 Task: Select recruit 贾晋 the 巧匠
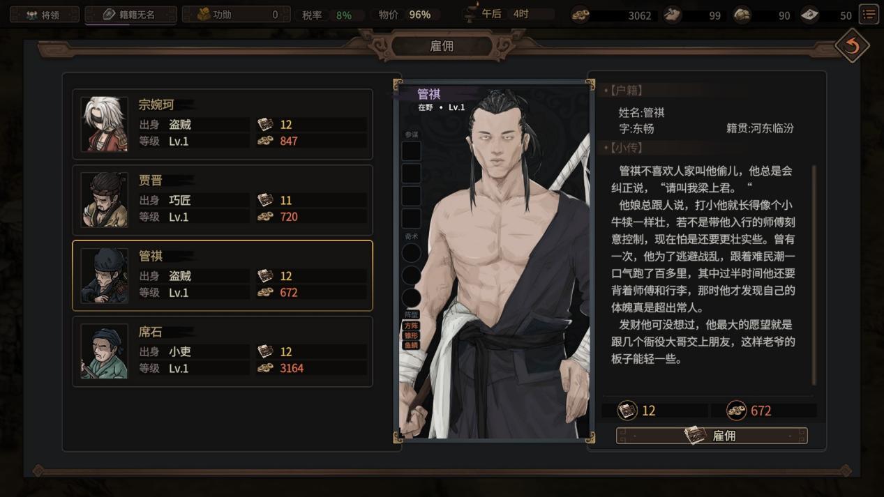click(x=223, y=200)
